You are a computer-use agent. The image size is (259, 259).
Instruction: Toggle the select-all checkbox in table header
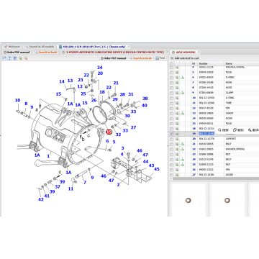(171, 63)
